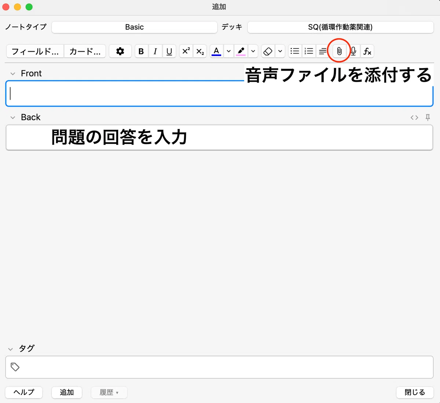Collapse the Back field
The image size is (440, 403).
point(13,118)
